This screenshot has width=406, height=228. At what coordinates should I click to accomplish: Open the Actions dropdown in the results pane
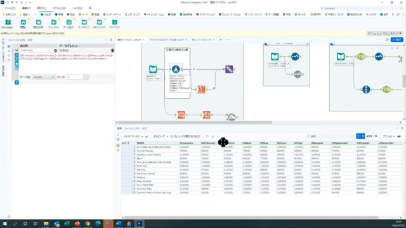(x=389, y=136)
